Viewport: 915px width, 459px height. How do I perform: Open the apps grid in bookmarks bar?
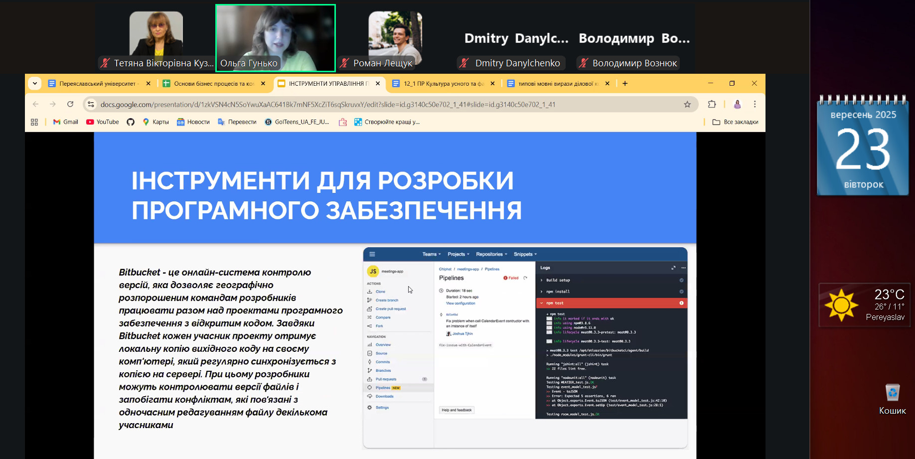[34, 122]
